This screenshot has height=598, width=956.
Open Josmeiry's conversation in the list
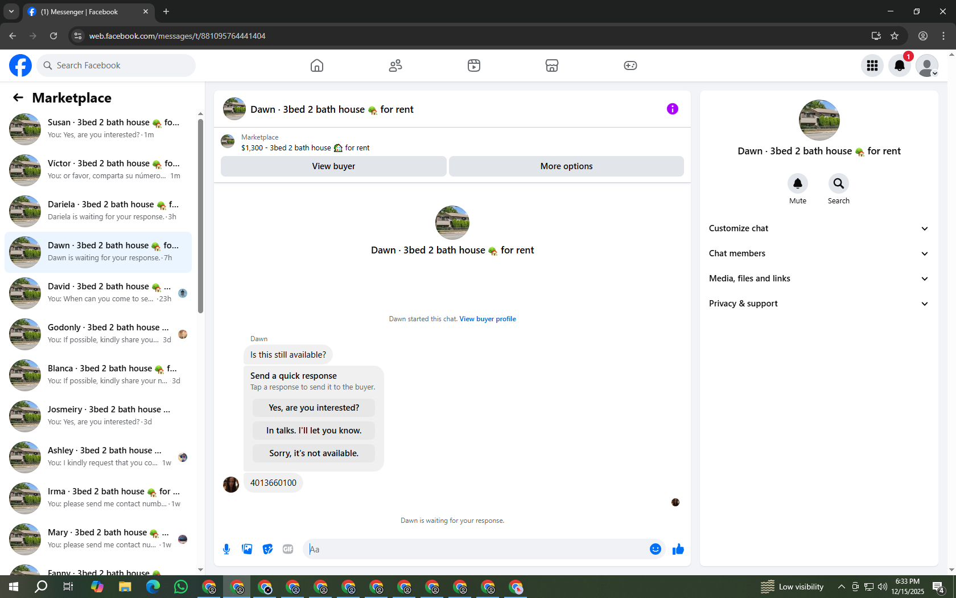[x=98, y=416]
